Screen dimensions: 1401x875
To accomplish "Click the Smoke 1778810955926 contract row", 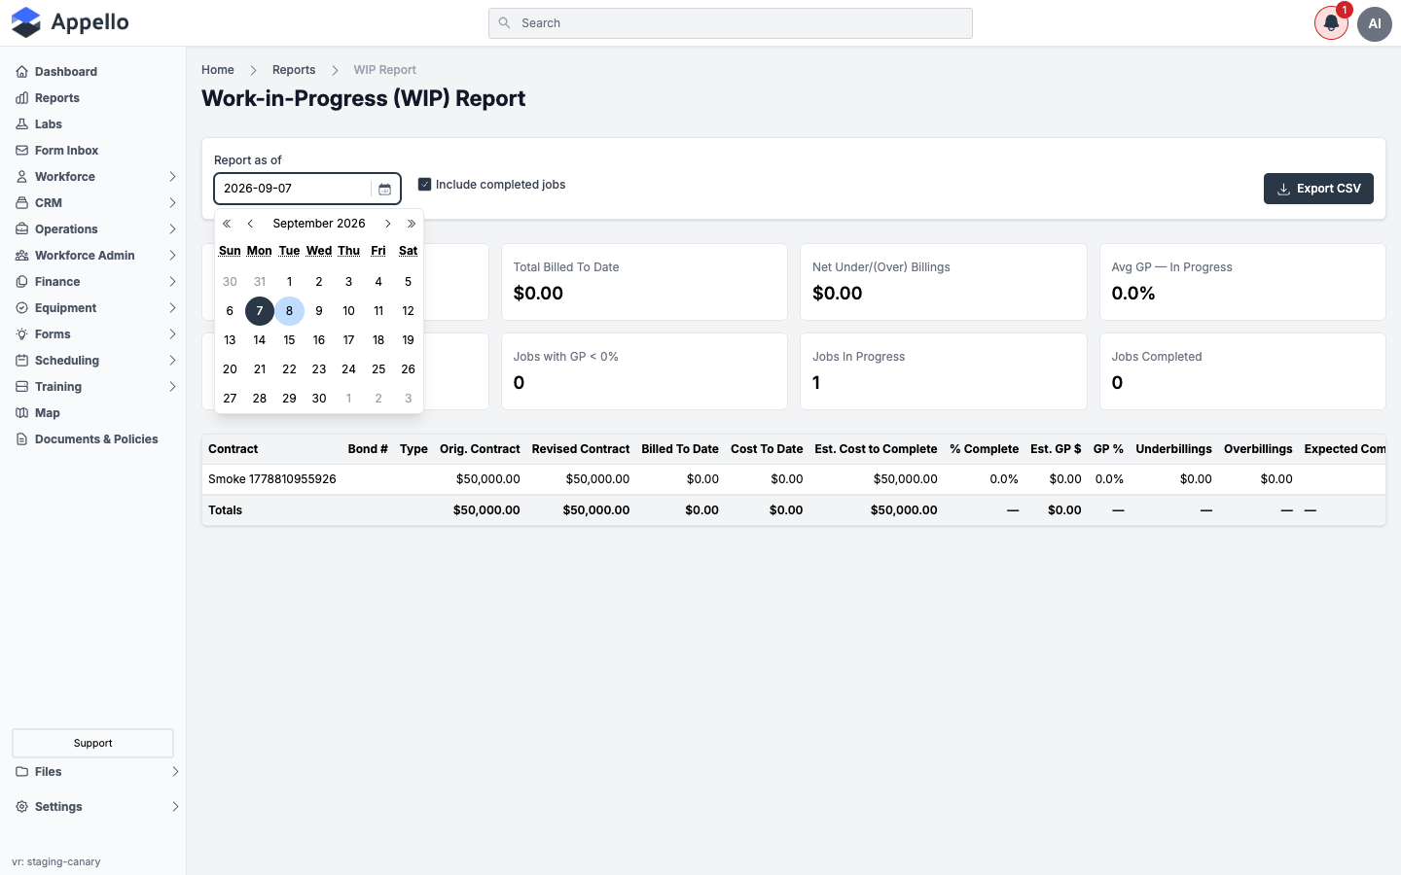I will click(794, 479).
